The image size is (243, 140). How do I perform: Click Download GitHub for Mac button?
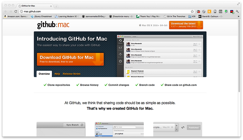click(x=70, y=59)
